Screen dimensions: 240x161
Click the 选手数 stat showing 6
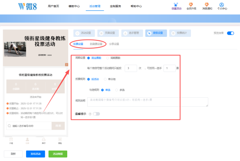pyautogui.click(x=36, y=86)
